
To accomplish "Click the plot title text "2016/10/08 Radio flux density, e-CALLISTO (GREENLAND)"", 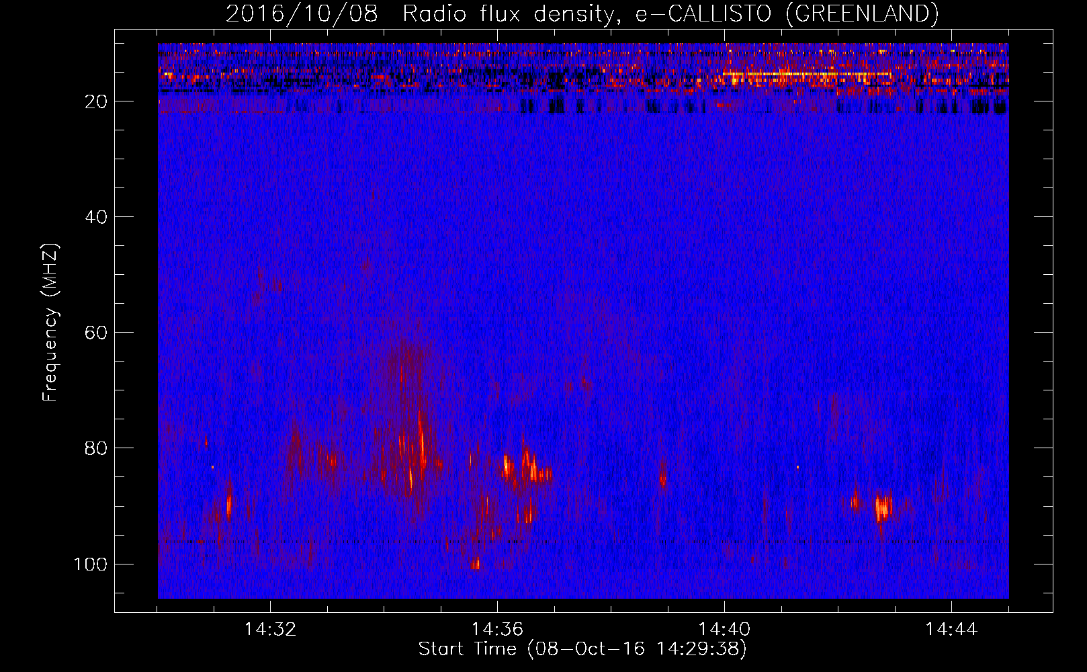I will tap(582, 13).
